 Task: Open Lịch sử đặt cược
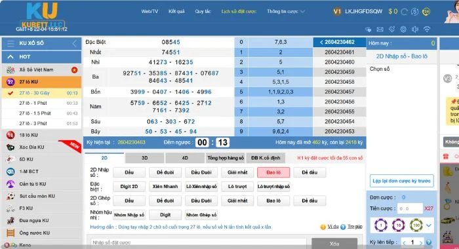(239, 11)
